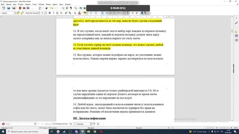Open the Таблица menu
Image resolution: width=239 pixels, height=134 pixels.
point(41,4)
